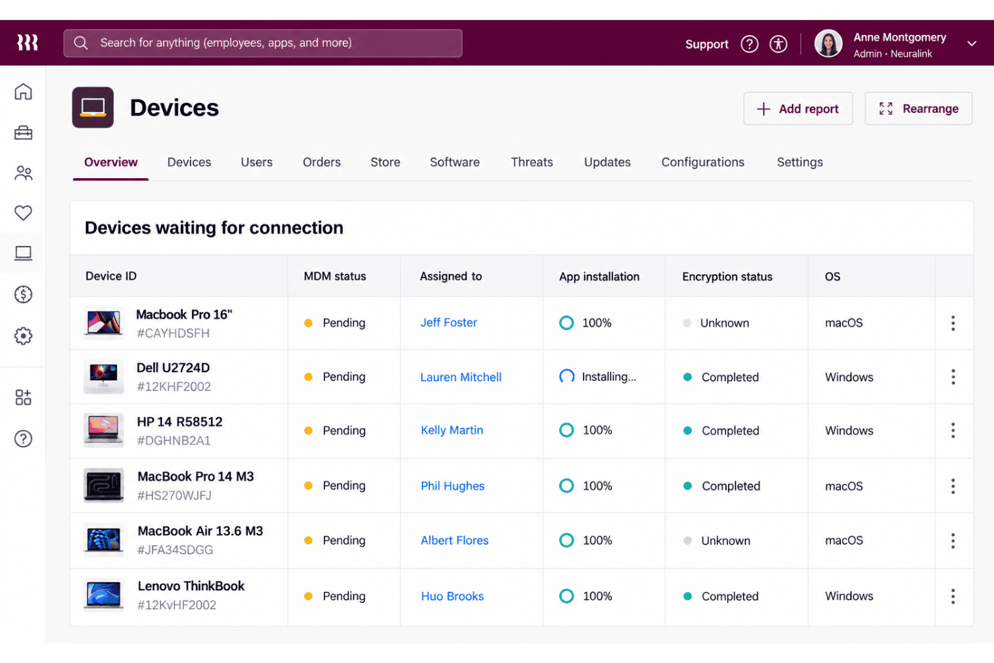The height and width of the screenshot is (663, 994).
Task: Open row actions menu for Dell U2724D
Action: pos(953,377)
